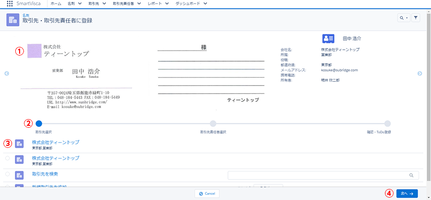Expand the 名刺 nav menu chevron
This screenshot has height=200, width=431.
pyautogui.click(x=79, y=4)
